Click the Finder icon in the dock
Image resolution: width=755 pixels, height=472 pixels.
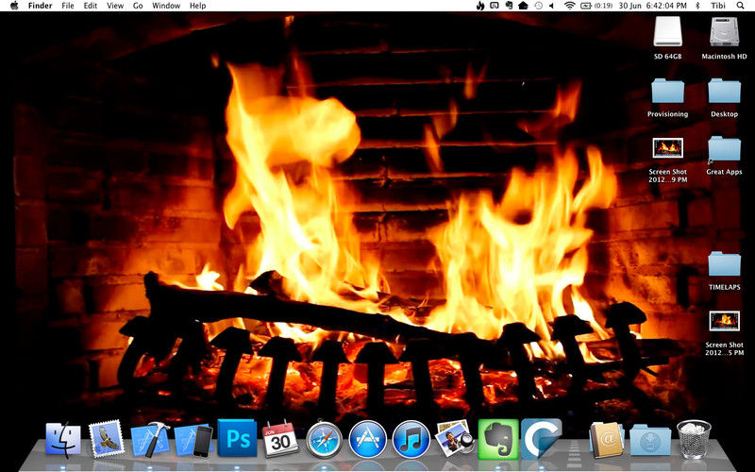point(62,439)
